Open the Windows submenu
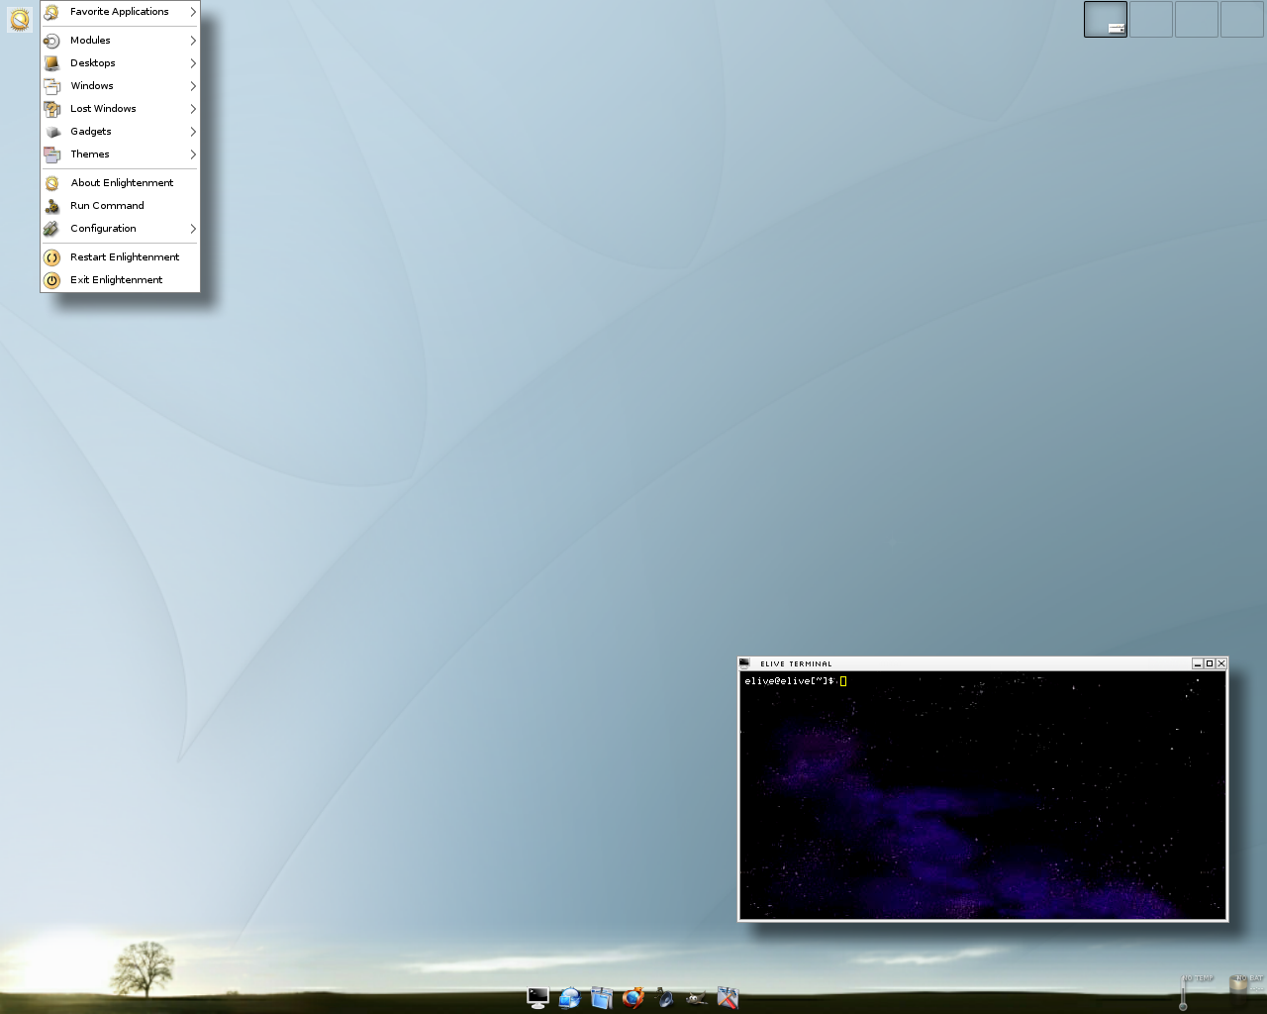1267x1014 pixels. tap(120, 86)
